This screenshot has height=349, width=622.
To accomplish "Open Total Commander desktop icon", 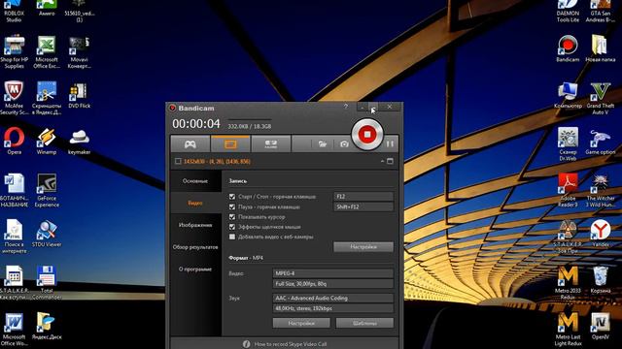I will 47,282.
